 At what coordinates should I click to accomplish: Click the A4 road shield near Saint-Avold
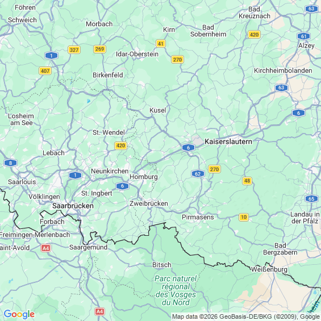click(45, 248)
